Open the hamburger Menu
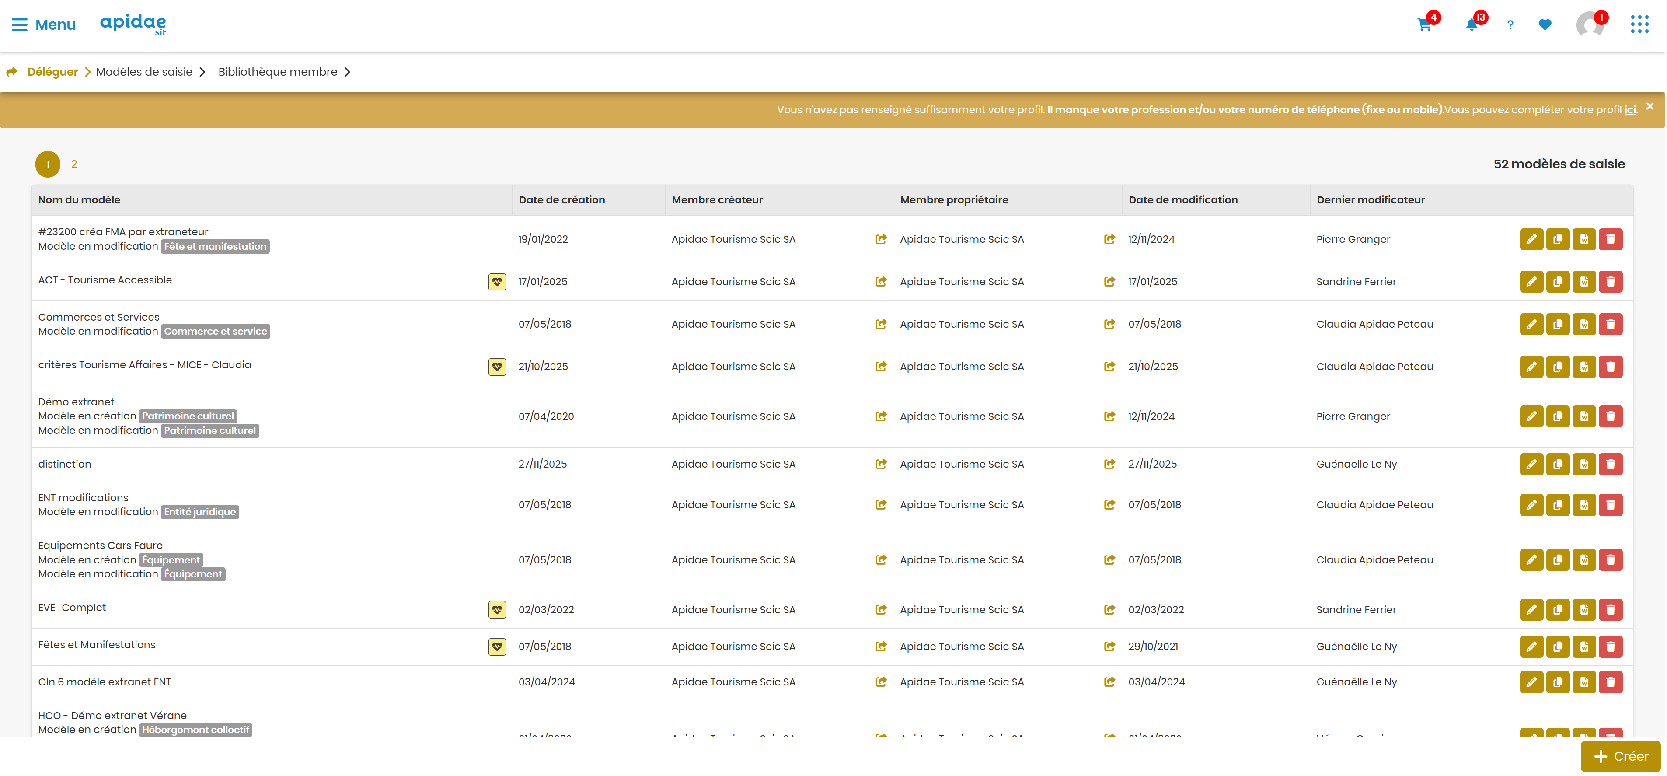Screen dimensions: 1667x776 [x=43, y=24]
